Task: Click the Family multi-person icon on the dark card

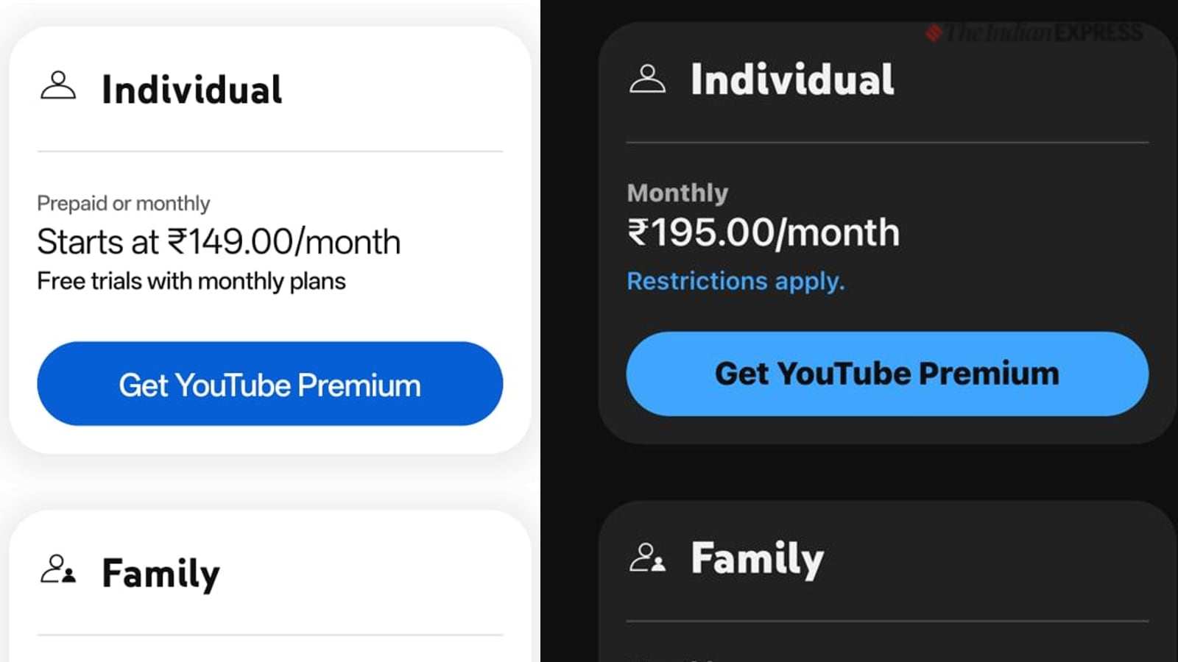Action: [x=647, y=559]
